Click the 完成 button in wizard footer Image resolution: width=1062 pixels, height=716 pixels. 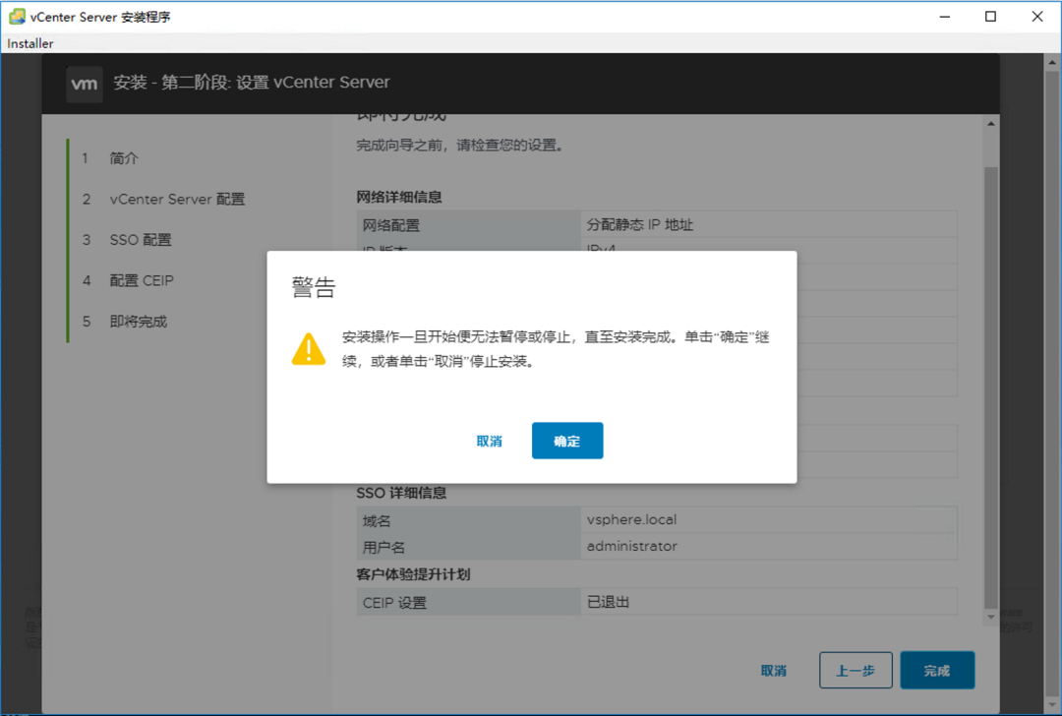click(x=937, y=670)
